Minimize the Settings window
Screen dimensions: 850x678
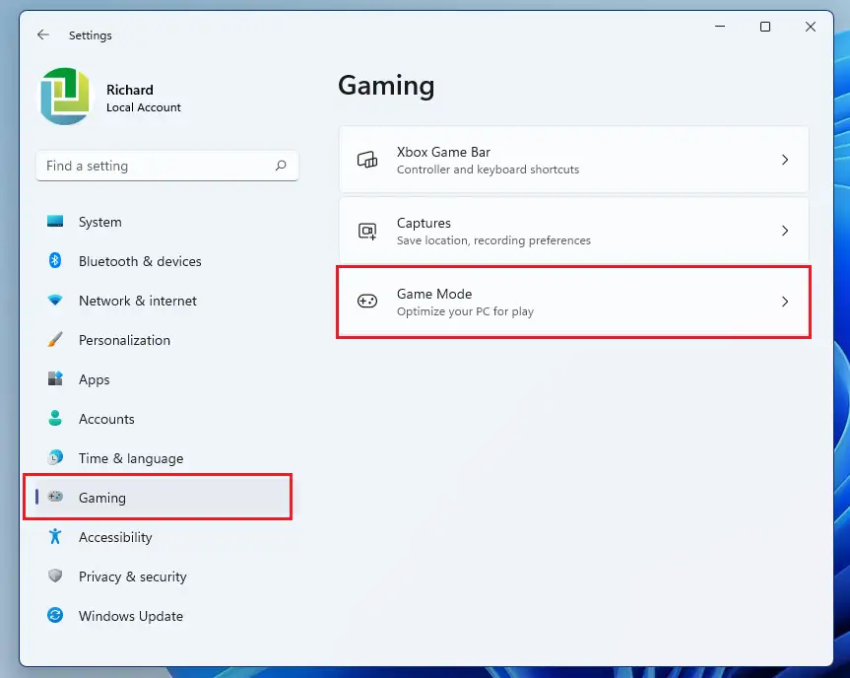(x=720, y=27)
